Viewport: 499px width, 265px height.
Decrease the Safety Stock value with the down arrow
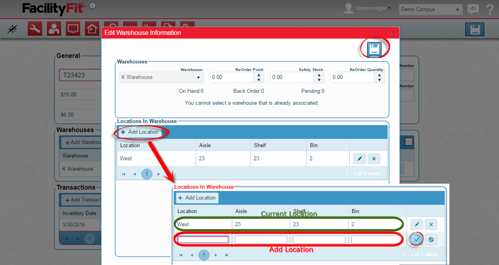[319, 80]
